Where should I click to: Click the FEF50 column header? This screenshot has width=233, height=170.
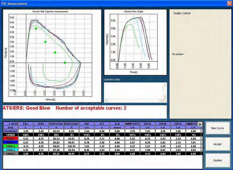[x=163, y=124]
